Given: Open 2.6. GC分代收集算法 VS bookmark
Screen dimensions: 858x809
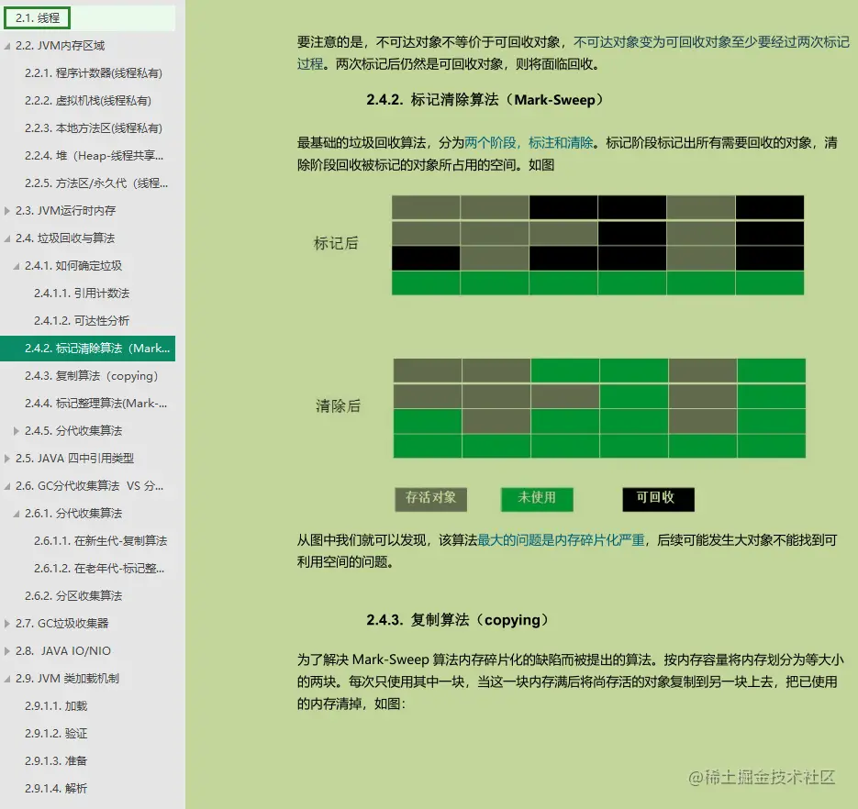Looking at the screenshot, I should tap(90, 486).
